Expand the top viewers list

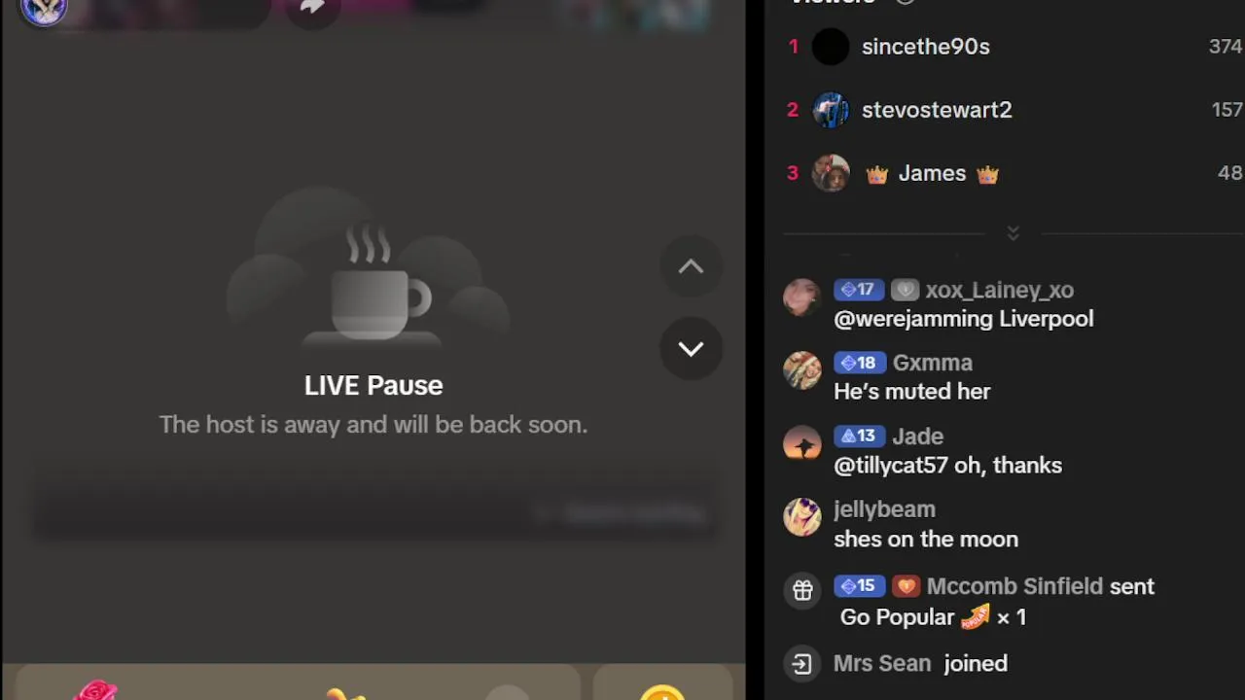(1013, 233)
